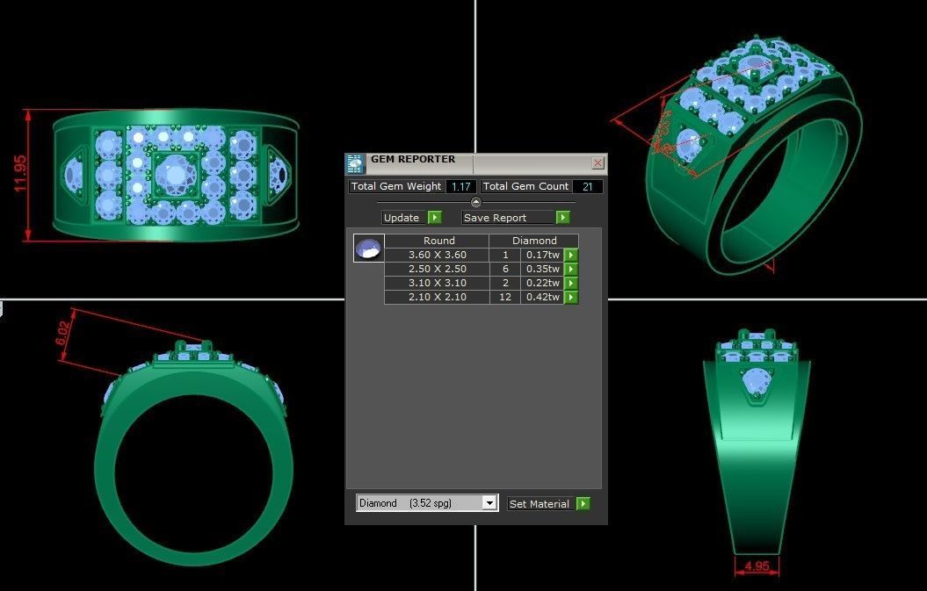Click the Diamond column header
This screenshot has height=591, width=927.
coord(534,241)
